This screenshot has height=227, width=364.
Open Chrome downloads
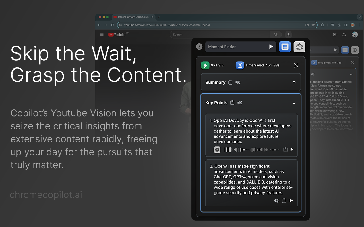(339, 25)
